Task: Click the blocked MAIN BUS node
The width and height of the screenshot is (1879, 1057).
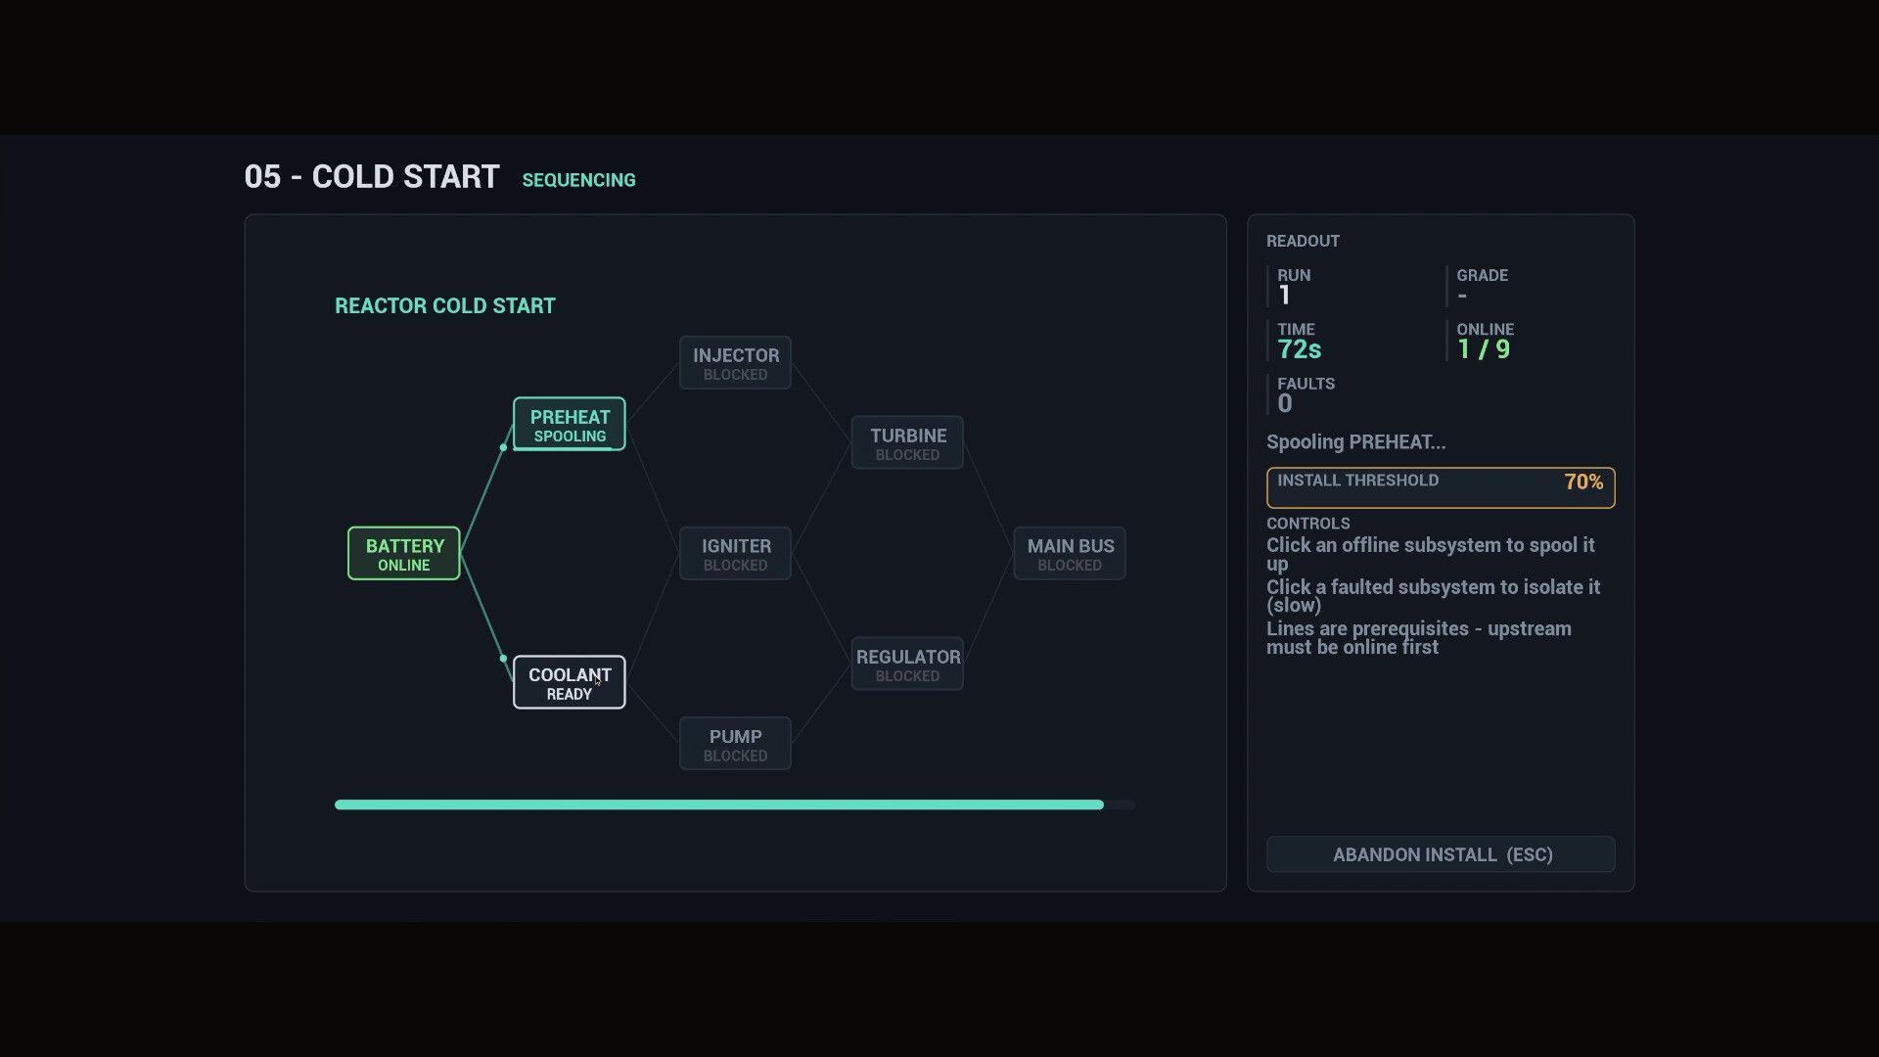Action: click(x=1070, y=554)
